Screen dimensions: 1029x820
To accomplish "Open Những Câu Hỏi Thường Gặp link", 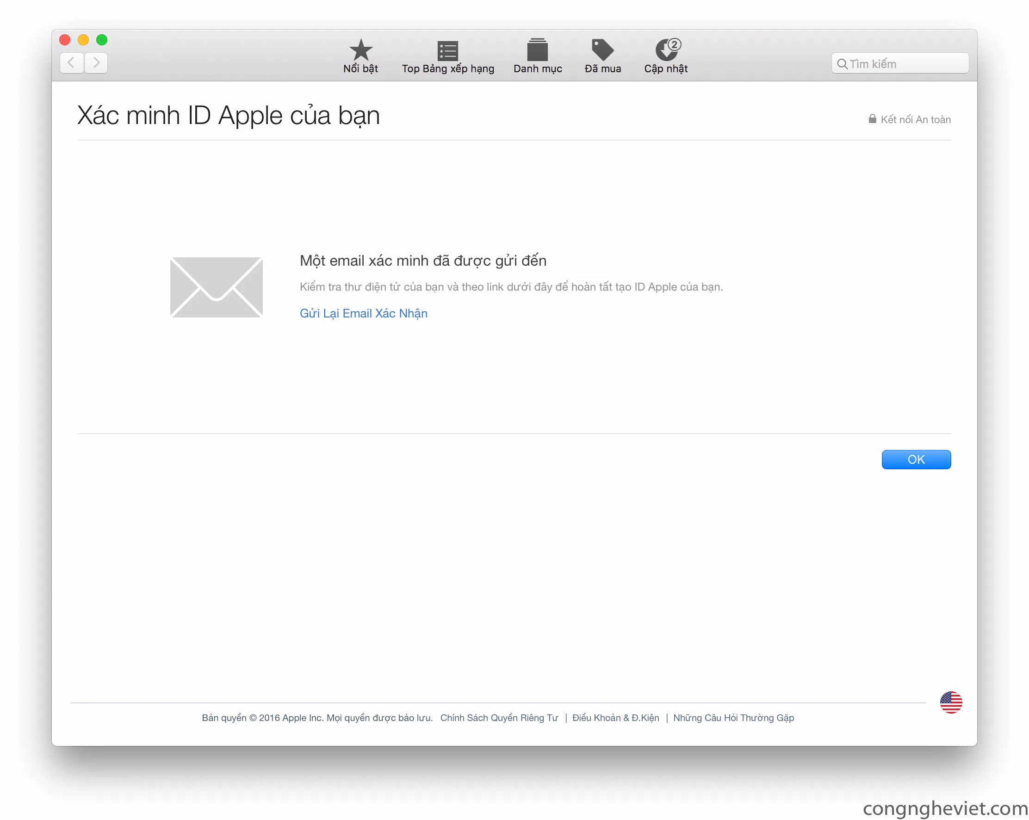I will pos(733,717).
